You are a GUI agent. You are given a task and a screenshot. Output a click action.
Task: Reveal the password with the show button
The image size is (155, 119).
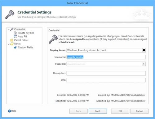tap(144, 64)
